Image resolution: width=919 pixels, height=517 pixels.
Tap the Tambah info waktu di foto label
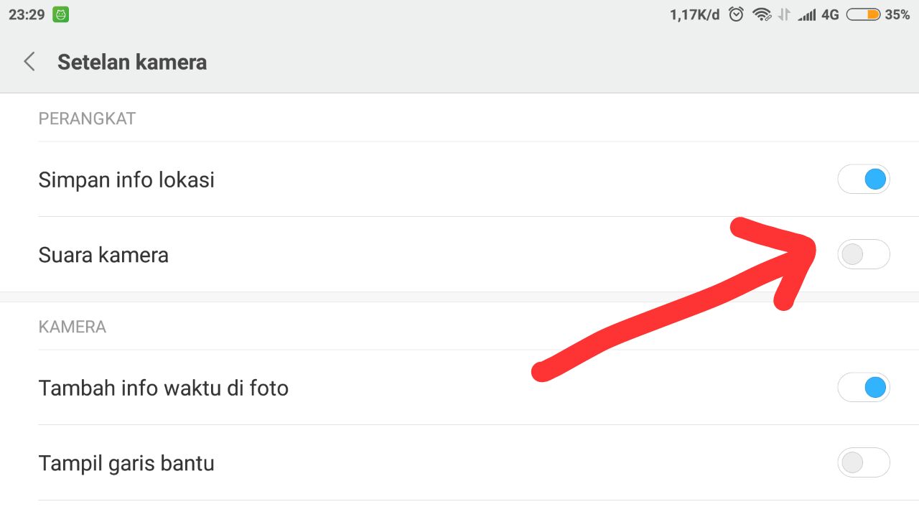164,388
